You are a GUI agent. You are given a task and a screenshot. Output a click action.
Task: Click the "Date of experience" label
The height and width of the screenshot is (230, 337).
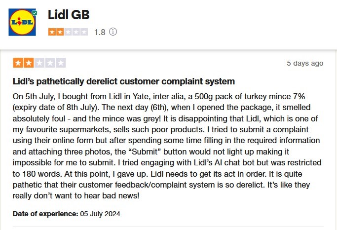point(45,214)
